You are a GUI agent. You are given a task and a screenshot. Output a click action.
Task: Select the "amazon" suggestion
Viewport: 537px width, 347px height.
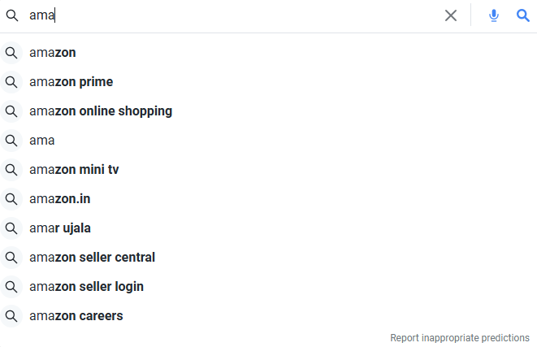coord(53,53)
